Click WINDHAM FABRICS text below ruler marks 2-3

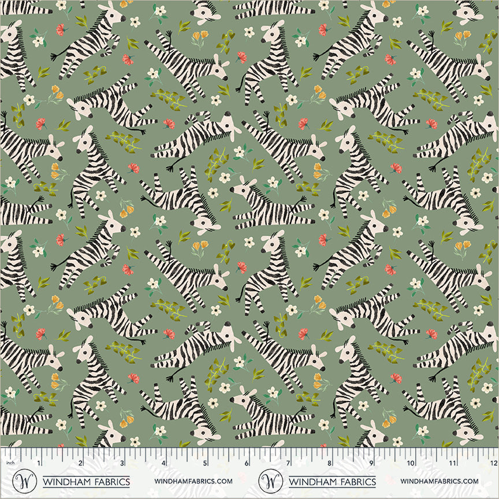(x=86, y=482)
